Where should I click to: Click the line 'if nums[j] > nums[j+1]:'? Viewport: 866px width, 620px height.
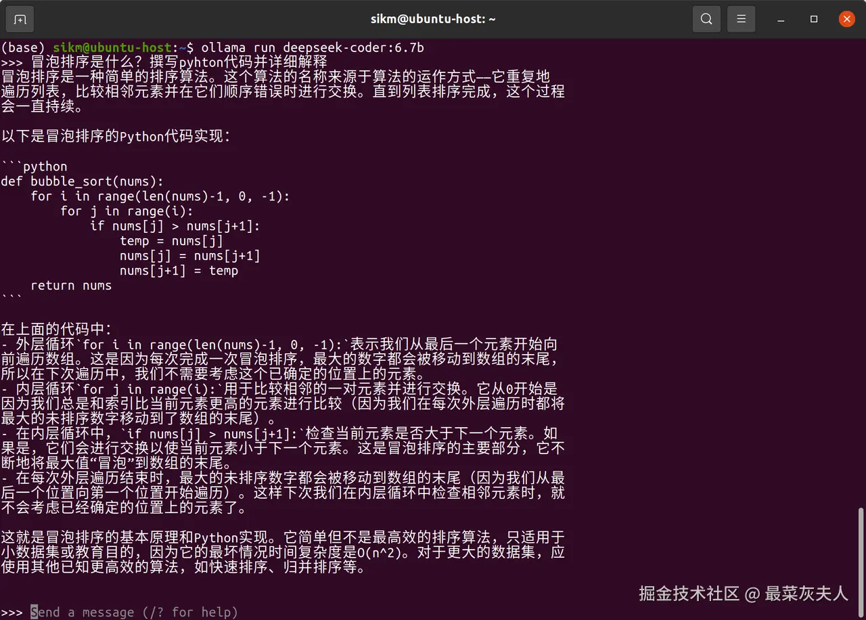click(x=175, y=226)
